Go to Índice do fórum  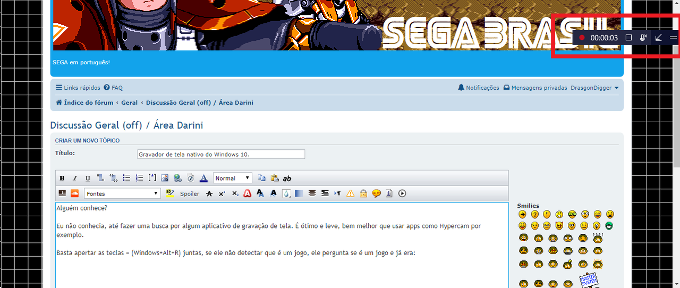coord(84,103)
